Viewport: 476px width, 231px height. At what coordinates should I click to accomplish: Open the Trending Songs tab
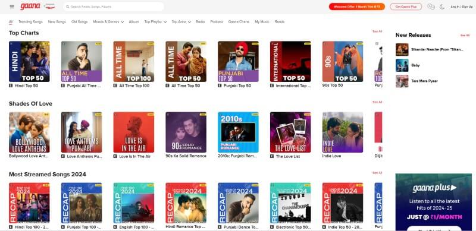30,22
